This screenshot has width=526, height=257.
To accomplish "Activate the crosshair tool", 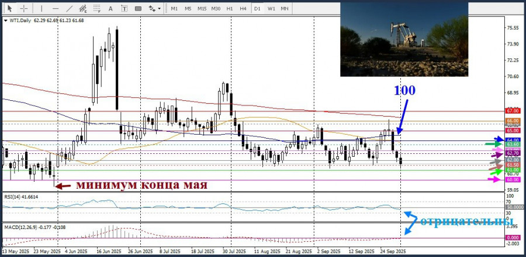I will coord(24,9).
